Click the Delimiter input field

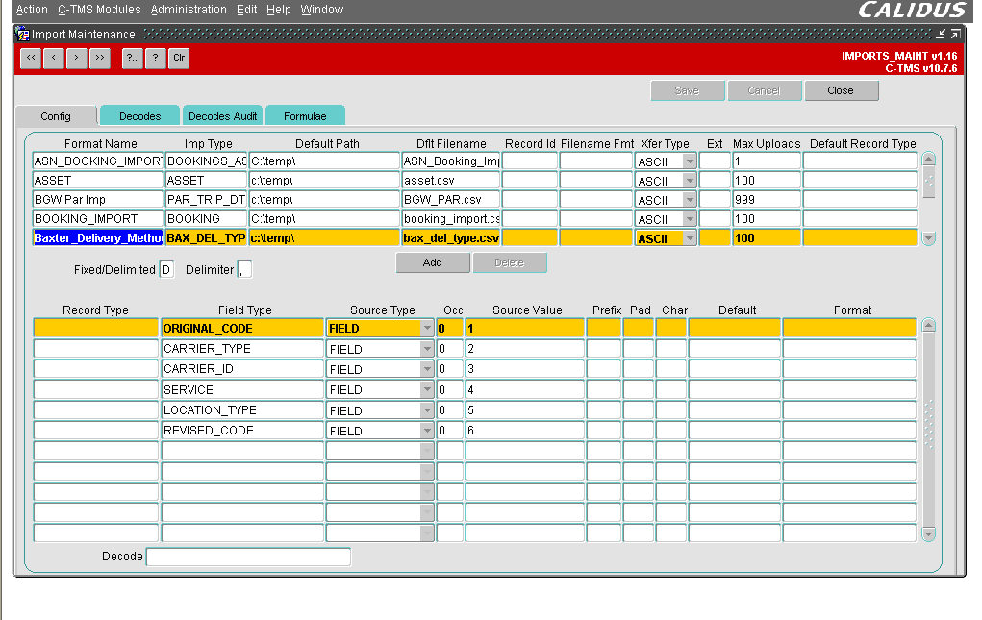(244, 270)
